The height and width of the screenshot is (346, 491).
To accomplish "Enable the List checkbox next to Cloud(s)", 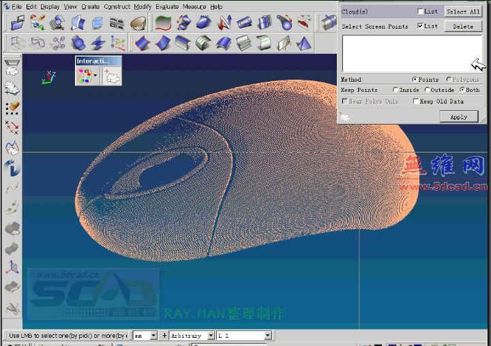I will point(421,12).
